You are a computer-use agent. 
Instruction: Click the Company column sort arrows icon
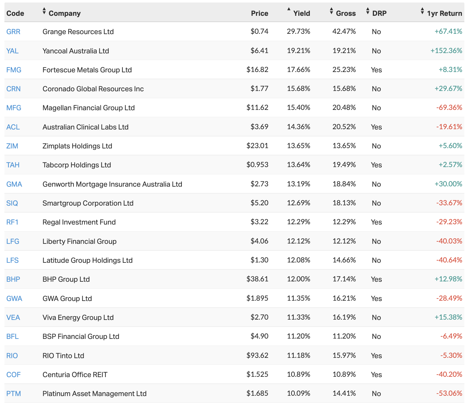(44, 11)
